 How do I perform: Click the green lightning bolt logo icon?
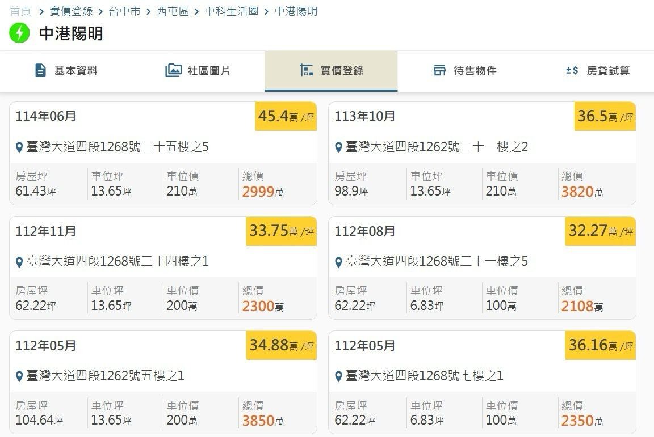click(x=19, y=33)
